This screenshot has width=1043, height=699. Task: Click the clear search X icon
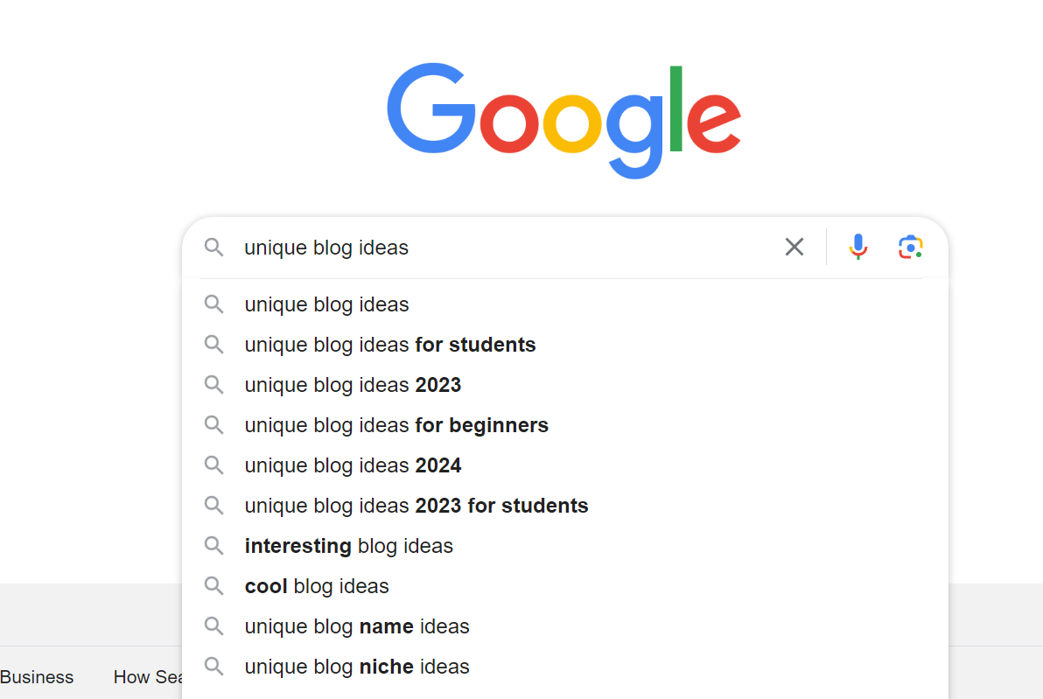(794, 248)
